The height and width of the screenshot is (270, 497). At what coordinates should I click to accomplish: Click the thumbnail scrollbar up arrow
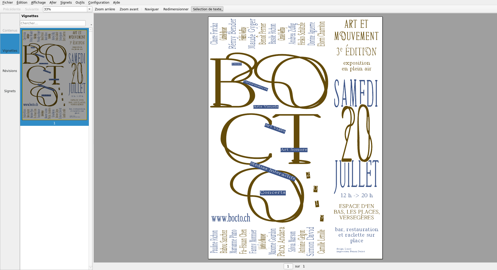pos(91,30)
